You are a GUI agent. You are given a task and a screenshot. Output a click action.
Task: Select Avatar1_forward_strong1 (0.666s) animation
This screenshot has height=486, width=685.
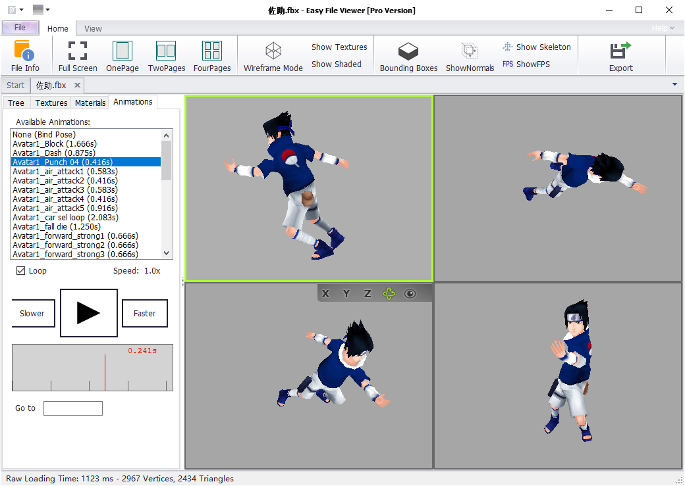(x=86, y=235)
